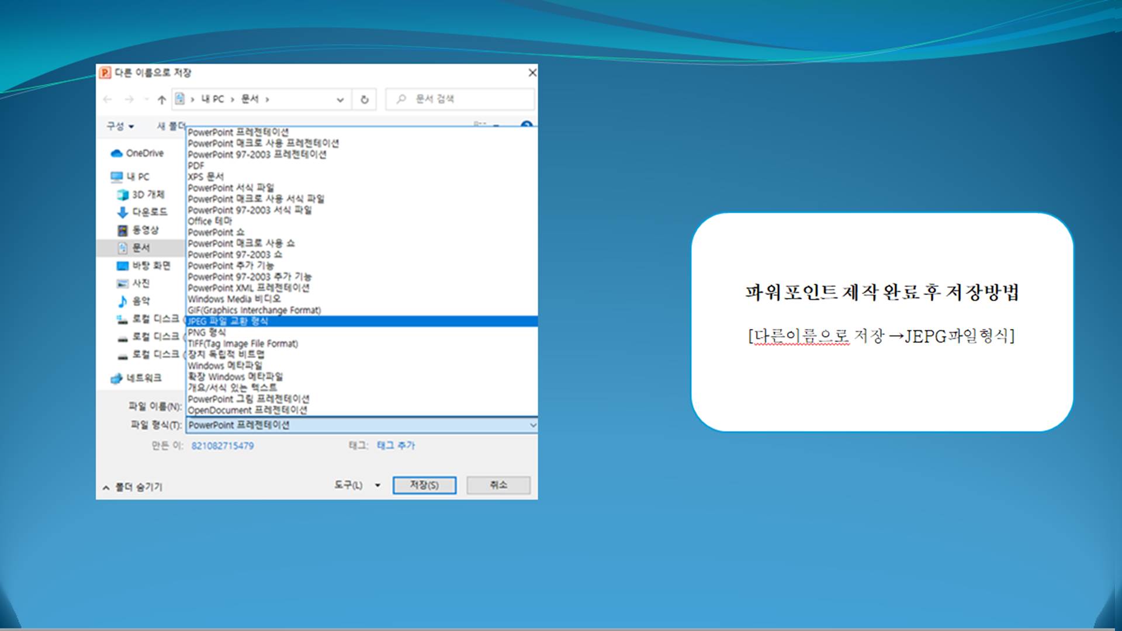
Task: Select PowerPoint 쇼 format
Action: (x=362, y=233)
